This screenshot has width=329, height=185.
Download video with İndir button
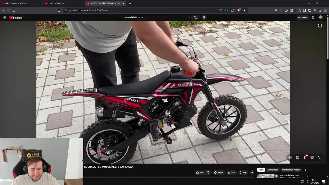click(231, 172)
